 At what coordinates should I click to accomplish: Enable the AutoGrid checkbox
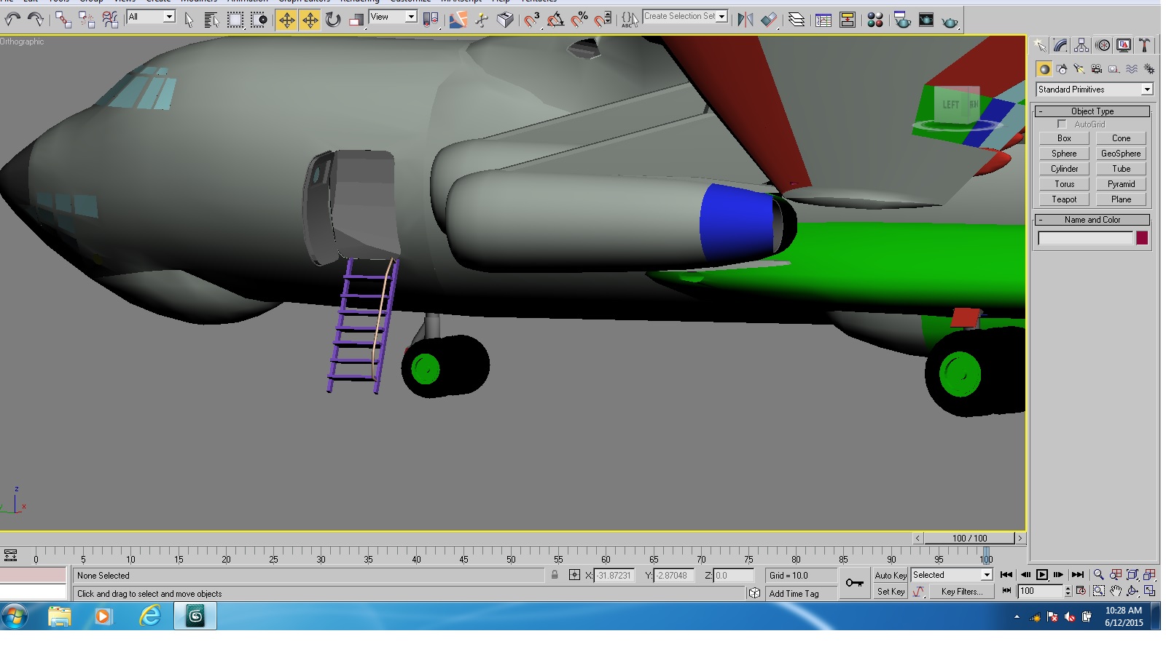coord(1062,124)
